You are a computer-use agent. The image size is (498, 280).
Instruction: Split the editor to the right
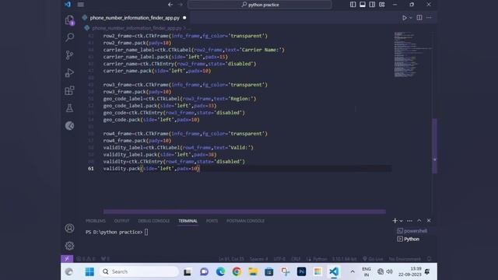pos(419,18)
